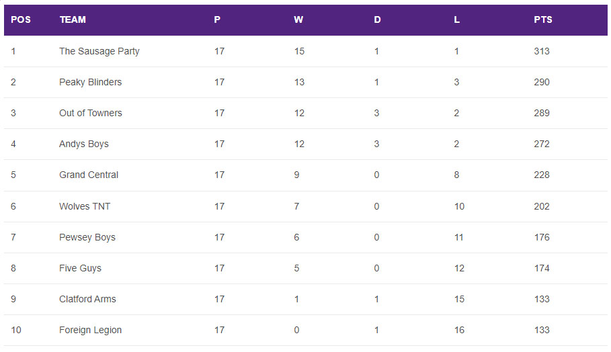Click the TEAM column header

(x=73, y=19)
